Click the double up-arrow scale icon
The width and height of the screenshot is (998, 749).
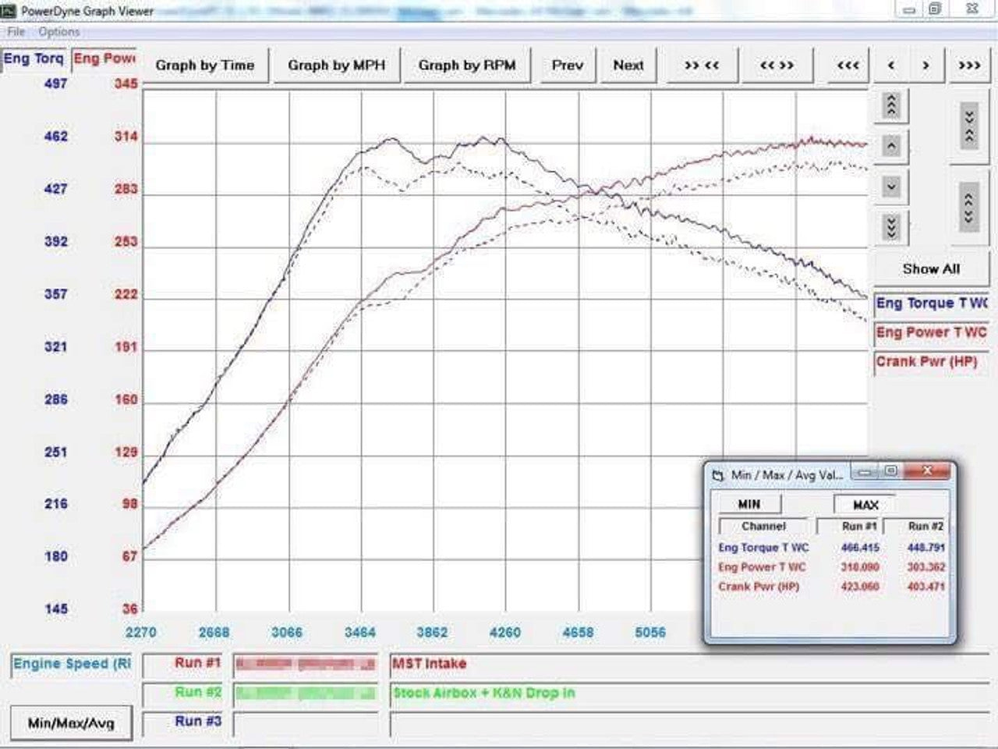point(890,106)
